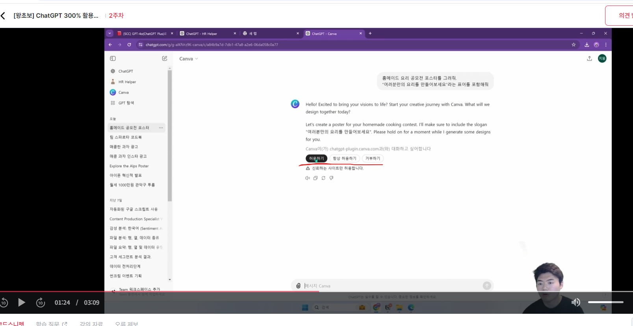Skip forward 10 seconds
This screenshot has width=633, height=326.
tap(41, 302)
